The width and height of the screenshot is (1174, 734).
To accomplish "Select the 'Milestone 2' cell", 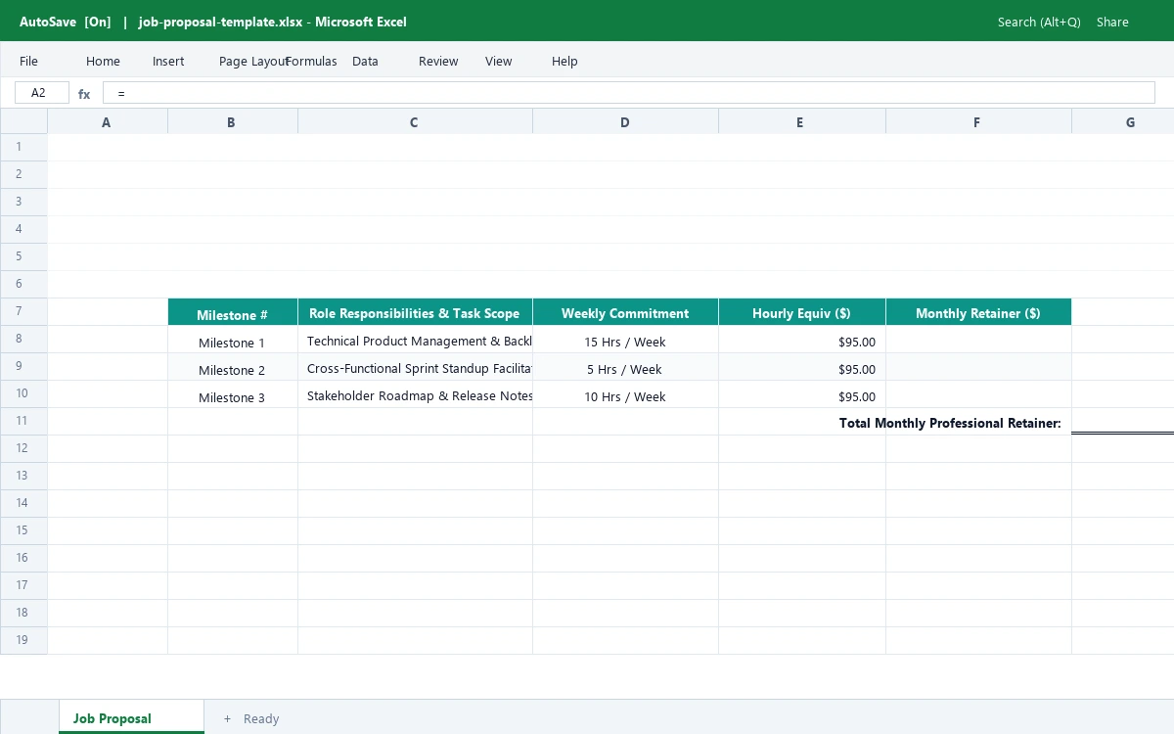I will click(233, 367).
